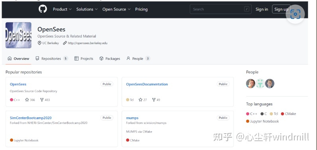
Task: Click the Sign in link
Action: point(262,9)
